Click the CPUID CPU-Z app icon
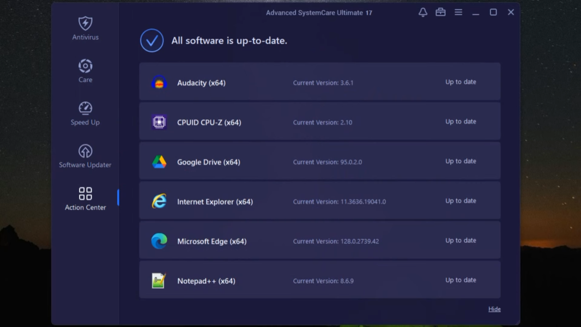This screenshot has height=327, width=581. [x=159, y=122]
